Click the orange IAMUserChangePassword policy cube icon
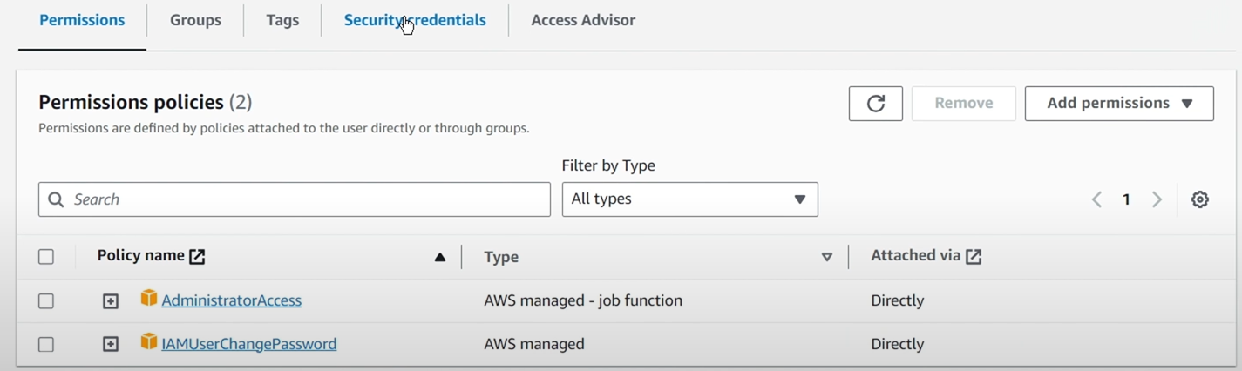1242x371 pixels. [x=149, y=342]
